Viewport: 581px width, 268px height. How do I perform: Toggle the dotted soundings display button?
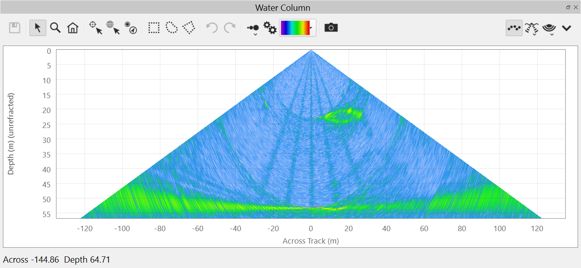click(x=514, y=28)
